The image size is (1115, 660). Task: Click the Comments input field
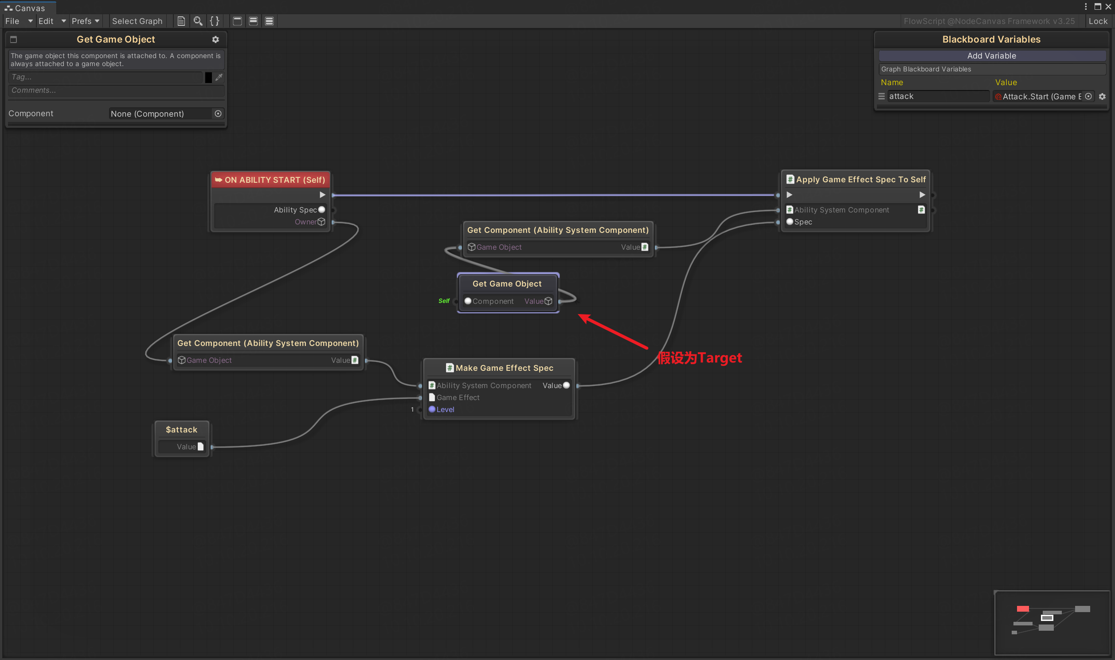tap(116, 90)
